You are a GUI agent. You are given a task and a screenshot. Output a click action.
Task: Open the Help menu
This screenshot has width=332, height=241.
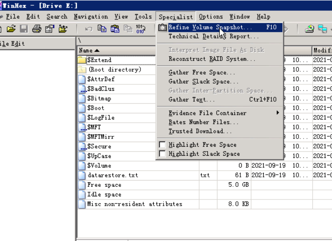[264, 17]
